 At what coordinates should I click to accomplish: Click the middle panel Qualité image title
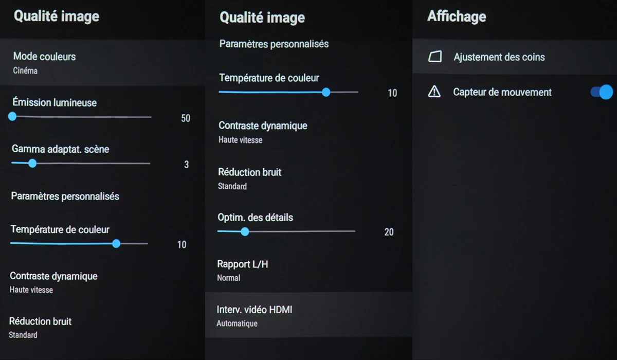[x=262, y=17]
